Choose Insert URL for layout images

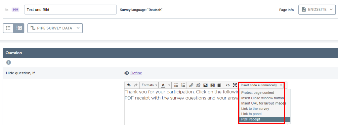coord(265,103)
